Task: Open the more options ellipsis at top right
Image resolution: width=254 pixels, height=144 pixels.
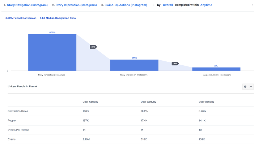Action: (x=253, y=5)
